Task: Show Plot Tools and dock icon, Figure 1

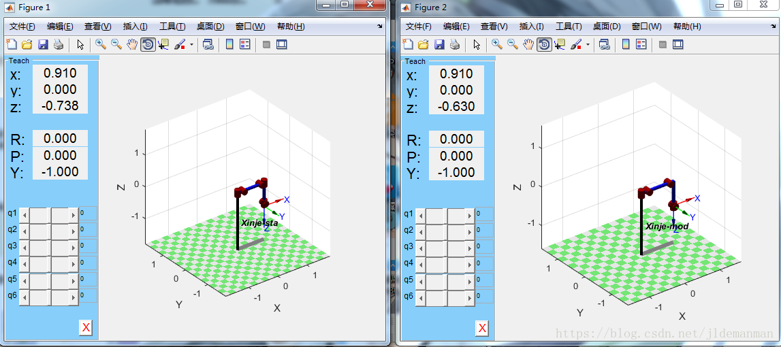Action: [281, 45]
